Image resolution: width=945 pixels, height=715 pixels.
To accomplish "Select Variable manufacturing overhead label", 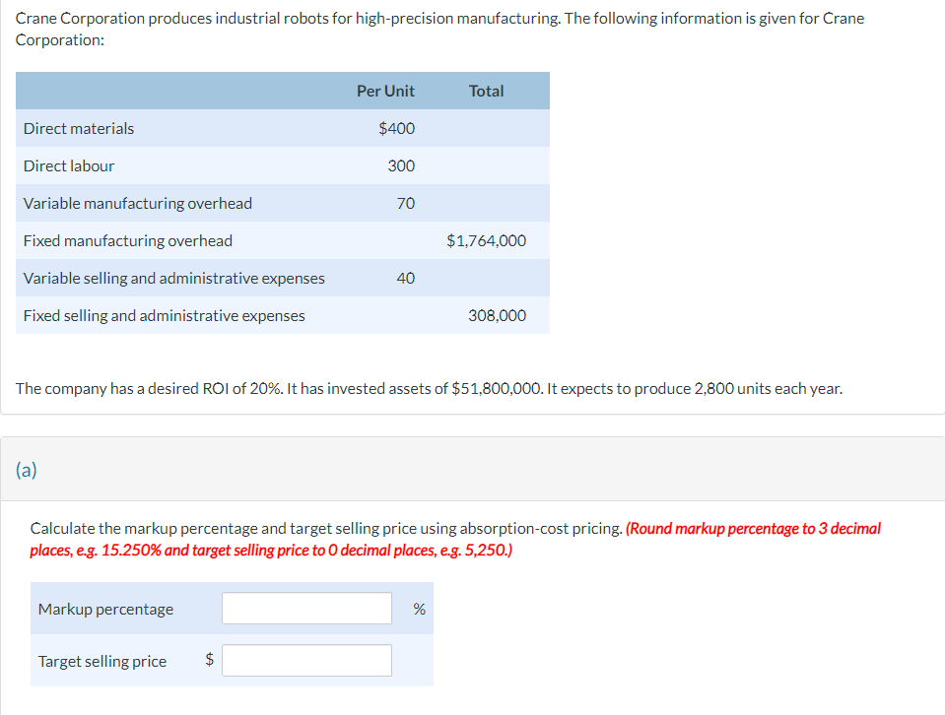I will [x=137, y=203].
